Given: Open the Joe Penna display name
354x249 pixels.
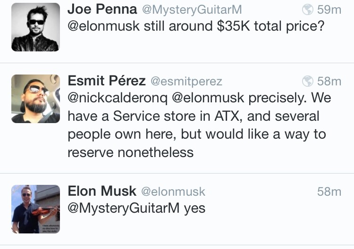Looking at the screenshot, I should [x=102, y=9].
